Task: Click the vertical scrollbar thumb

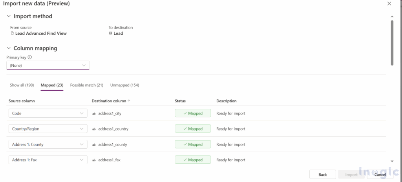Action: (x=391, y=42)
